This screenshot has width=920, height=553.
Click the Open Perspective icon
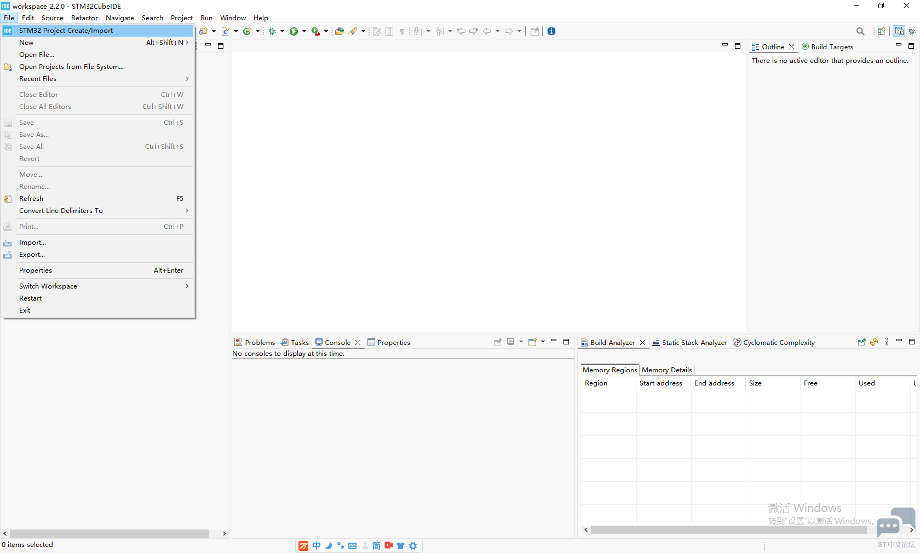pyautogui.click(x=881, y=31)
